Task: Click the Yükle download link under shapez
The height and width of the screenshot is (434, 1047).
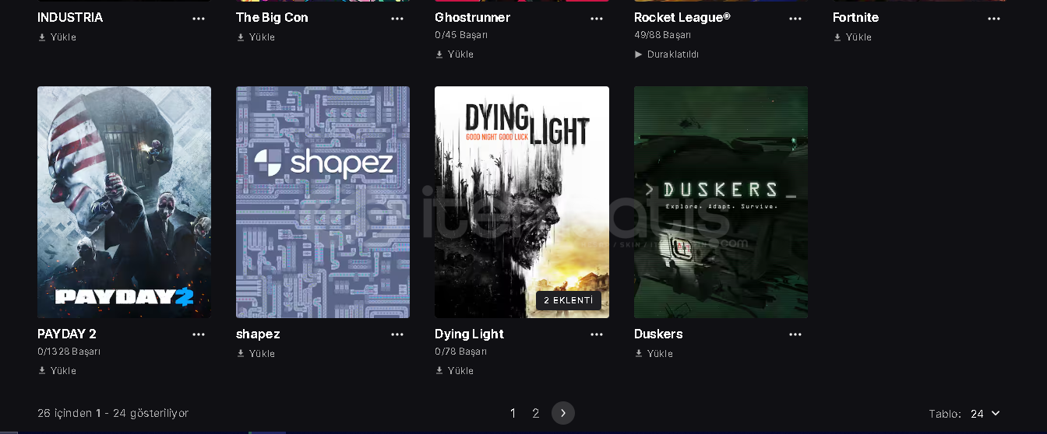Action: (x=256, y=354)
